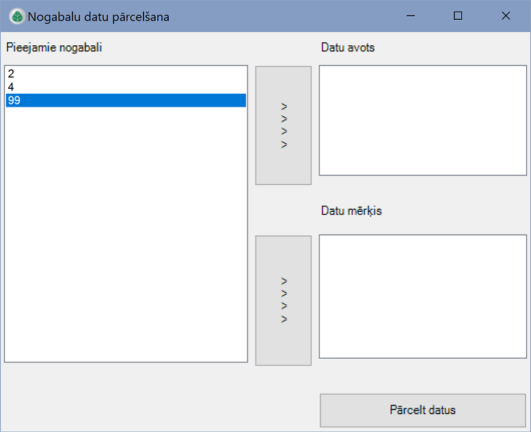Image resolution: width=531 pixels, height=432 pixels.
Task: Minimize the Nogabalu datu pārcelšana window
Action: point(411,16)
